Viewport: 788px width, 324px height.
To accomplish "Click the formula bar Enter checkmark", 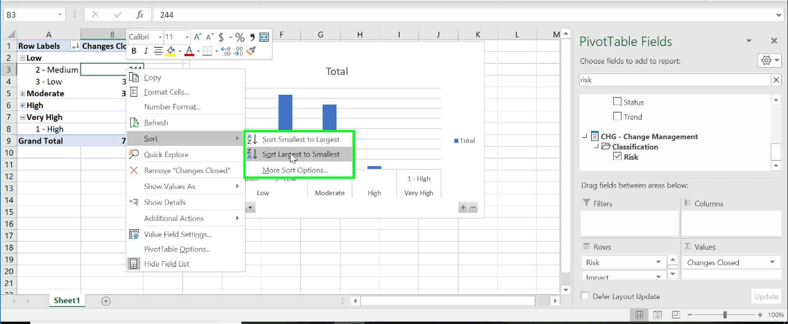I will [x=118, y=15].
